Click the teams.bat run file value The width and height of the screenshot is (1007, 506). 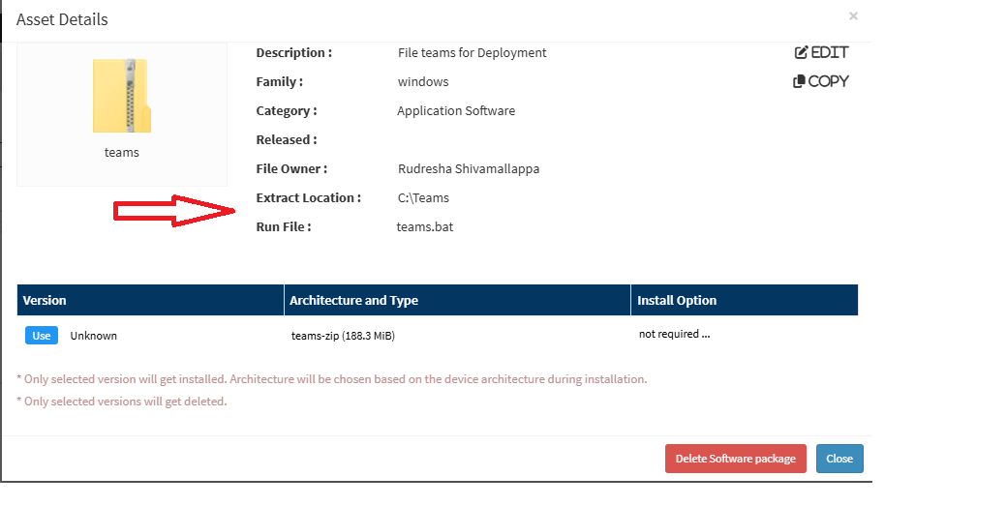tap(424, 227)
